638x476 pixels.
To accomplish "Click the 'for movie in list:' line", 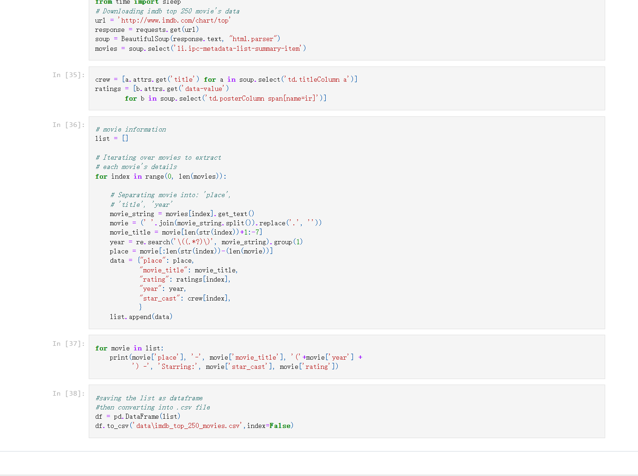I will pyautogui.click(x=129, y=348).
